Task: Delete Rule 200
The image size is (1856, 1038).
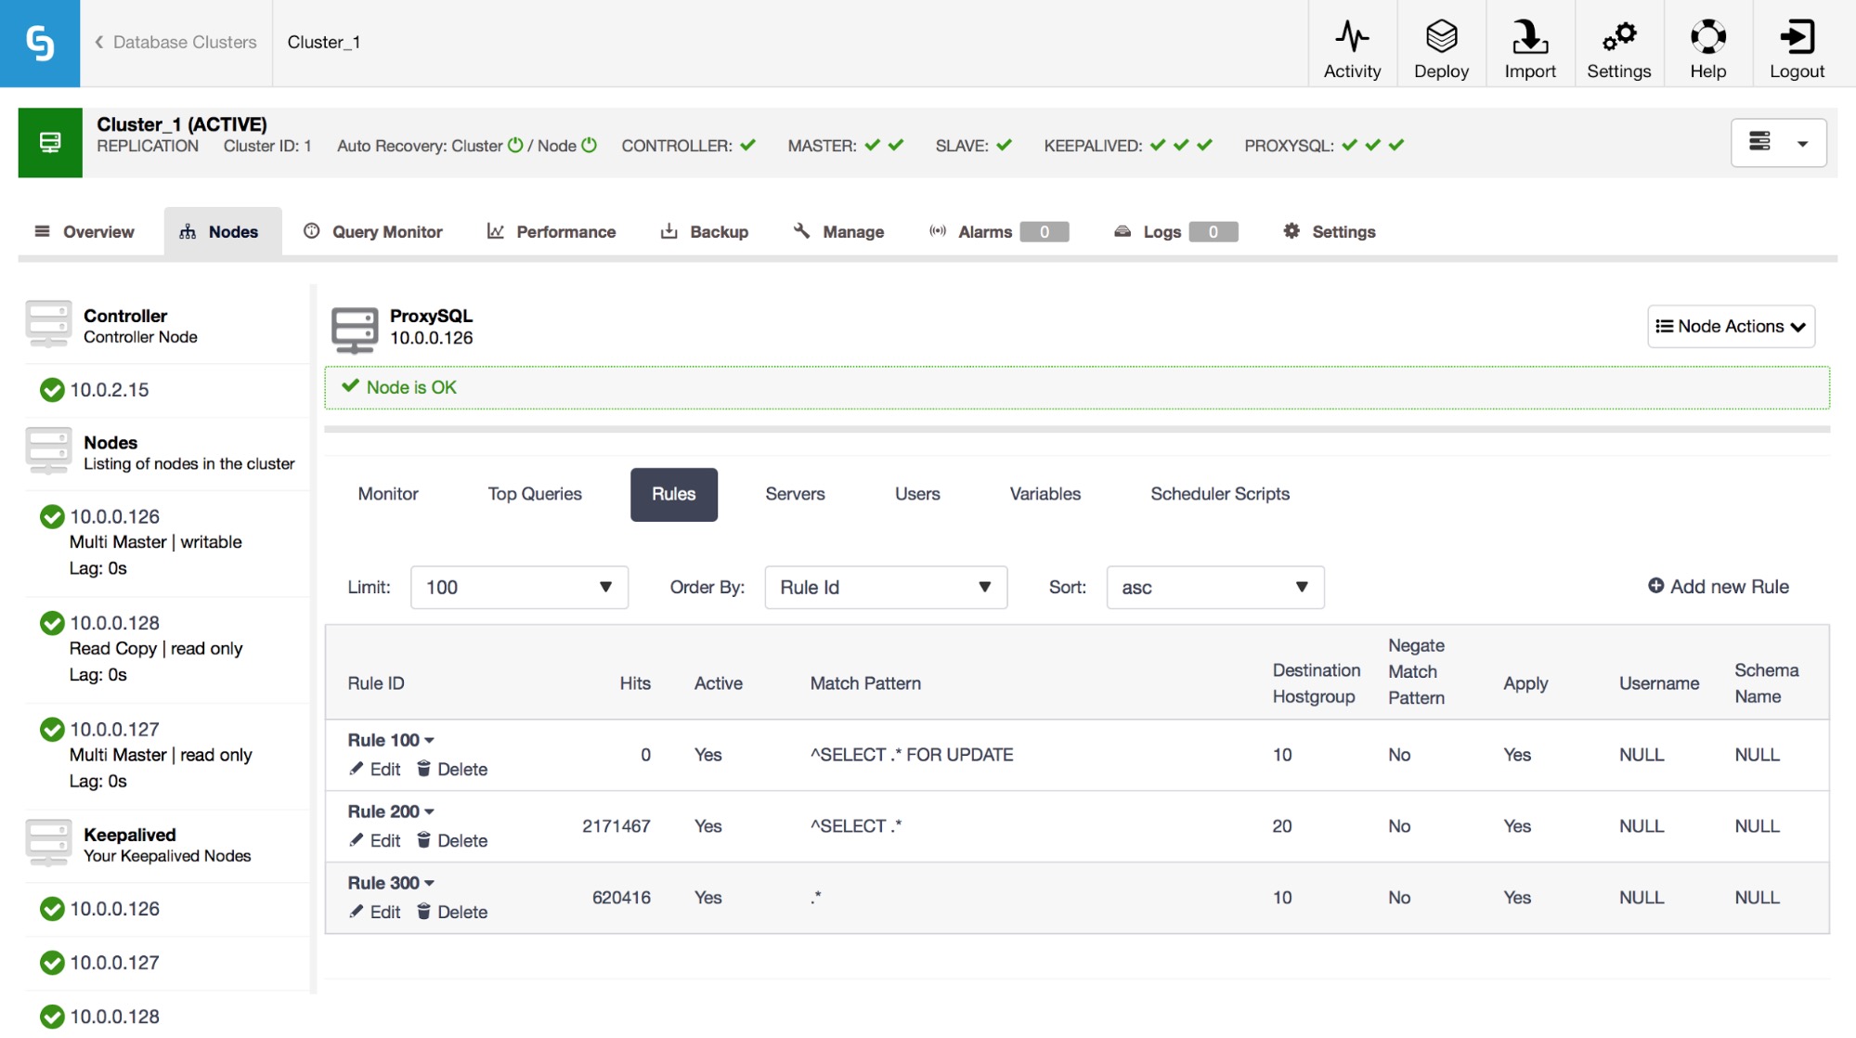Action: click(451, 841)
